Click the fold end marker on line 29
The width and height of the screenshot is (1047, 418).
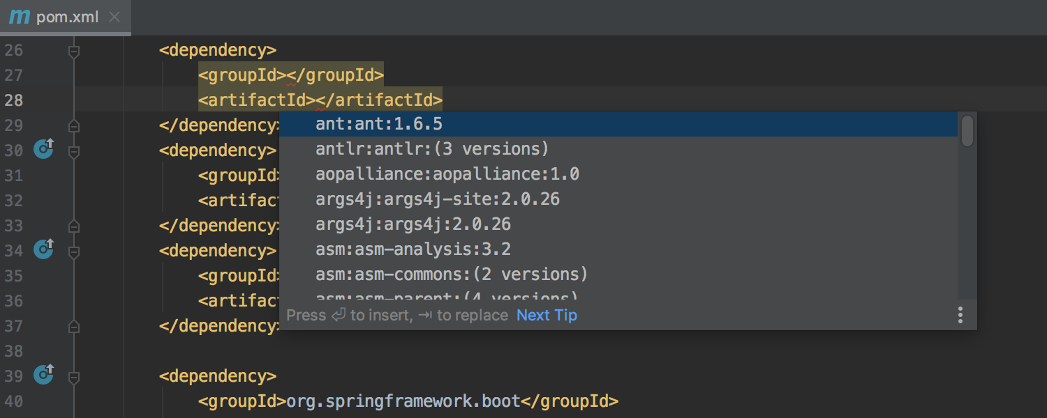[x=73, y=126]
